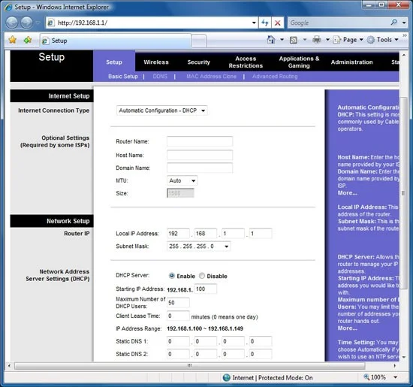Open the Administration tab
Image resolution: width=413 pixels, height=387 pixels.
tap(352, 62)
